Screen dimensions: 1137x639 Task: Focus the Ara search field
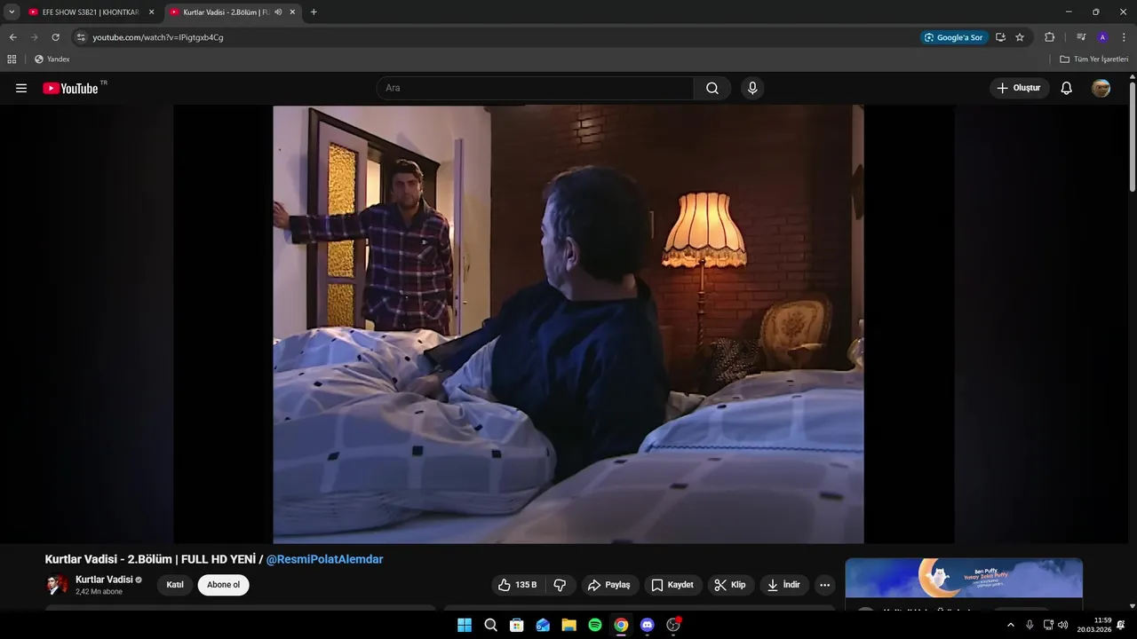point(535,88)
